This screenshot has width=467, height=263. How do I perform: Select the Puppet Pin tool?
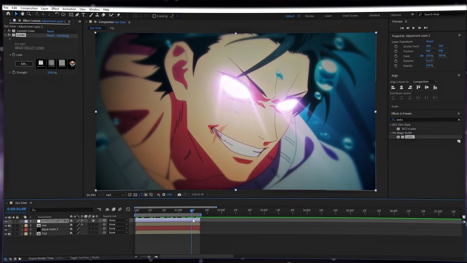[118, 15]
